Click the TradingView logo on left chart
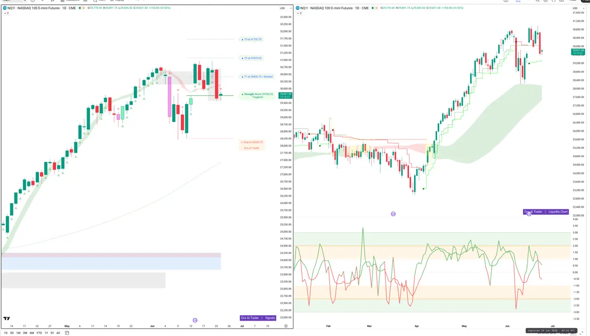The width and height of the screenshot is (590, 336). coord(7,318)
